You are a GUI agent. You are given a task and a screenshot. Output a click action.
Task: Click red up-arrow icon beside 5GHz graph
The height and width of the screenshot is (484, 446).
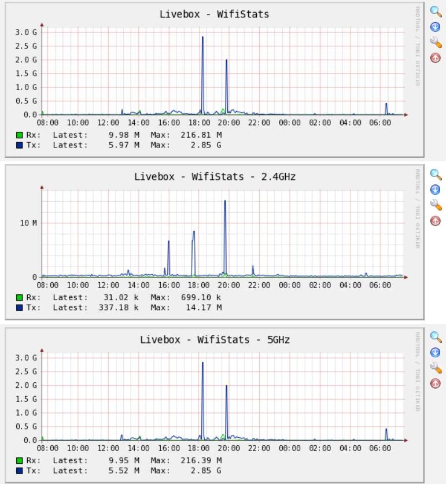[435, 383]
